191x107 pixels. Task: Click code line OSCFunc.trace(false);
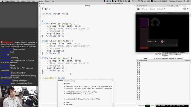56,14
